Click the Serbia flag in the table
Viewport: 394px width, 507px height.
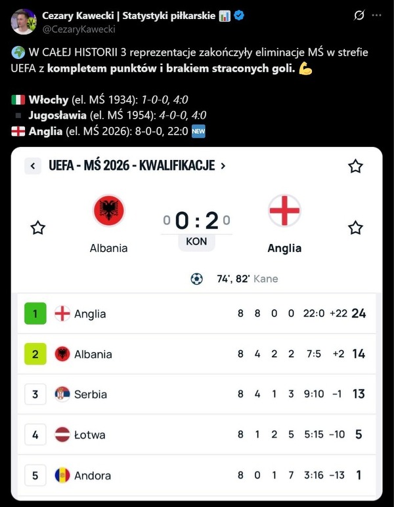coord(62,394)
